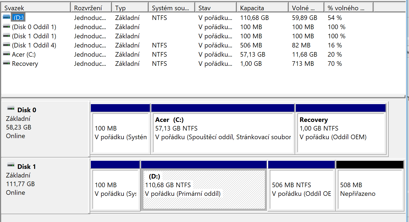Sort by the Kapacita column header
409x222 pixels.
pos(262,8)
